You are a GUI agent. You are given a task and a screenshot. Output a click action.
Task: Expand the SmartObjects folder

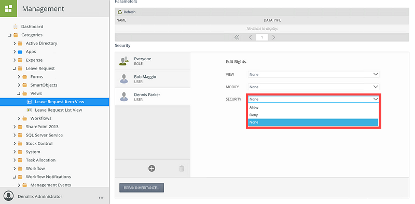pos(19,85)
